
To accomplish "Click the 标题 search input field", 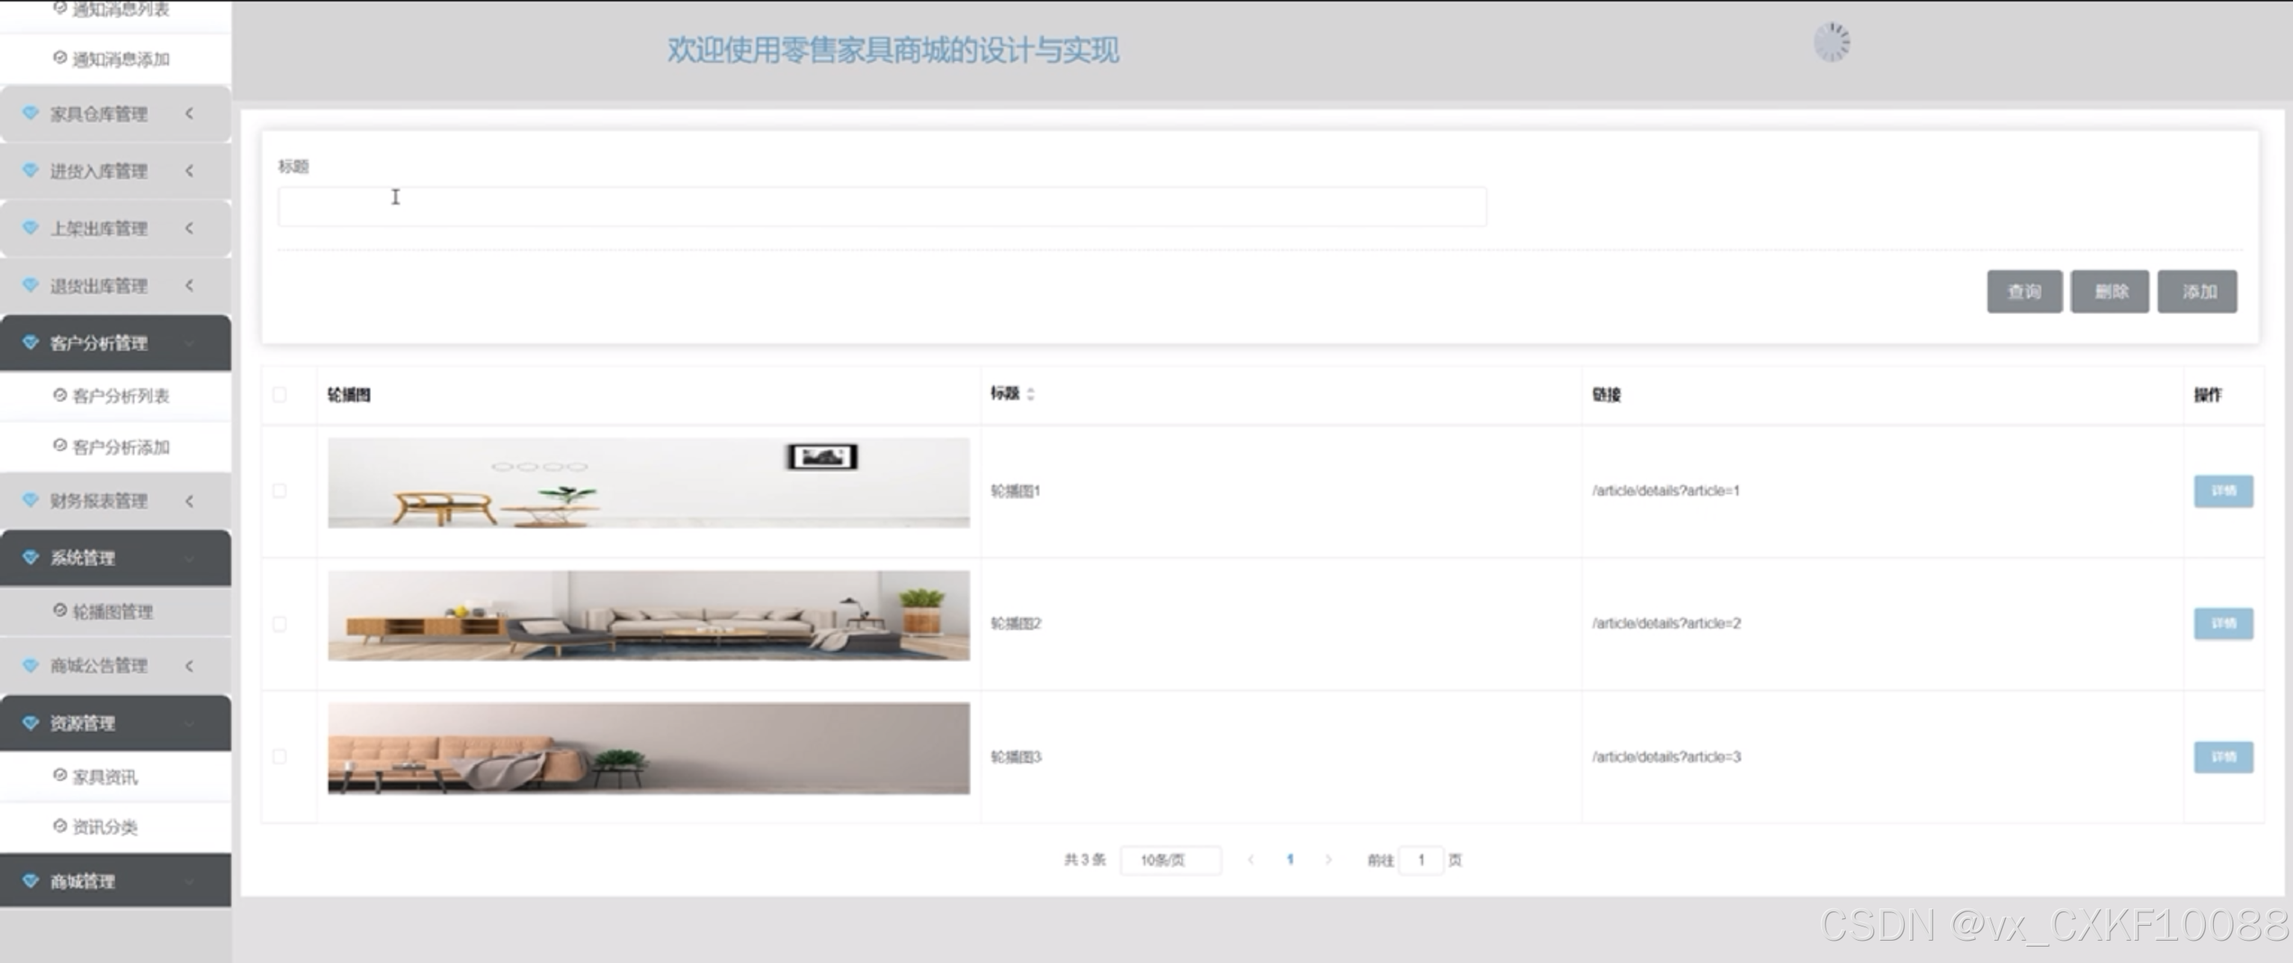I will tap(881, 207).
